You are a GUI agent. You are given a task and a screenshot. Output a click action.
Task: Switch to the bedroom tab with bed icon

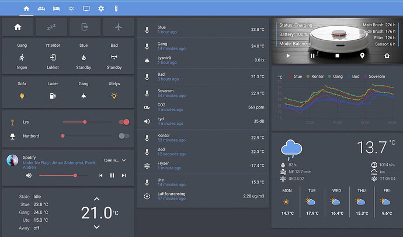point(56,9)
